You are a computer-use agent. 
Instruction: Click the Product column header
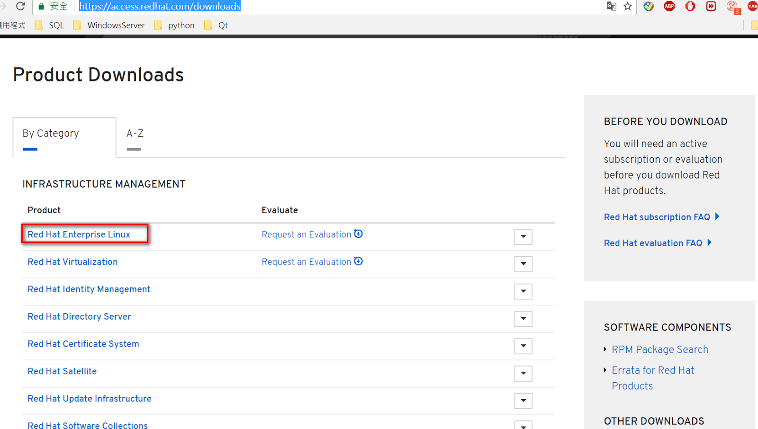pyautogui.click(x=44, y=210)
